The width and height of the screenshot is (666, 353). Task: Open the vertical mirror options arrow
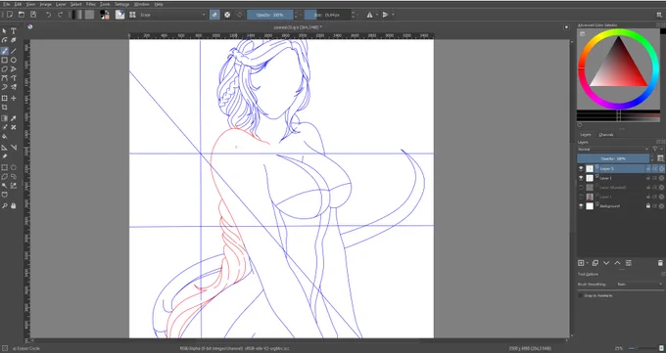tap(393, 15)
